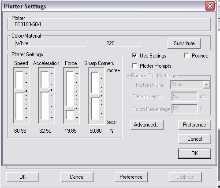Open the Pattern Name dropdown arrow
This screenshot has height=188, width=220.
pyautogui.click(x=206, y=85)
